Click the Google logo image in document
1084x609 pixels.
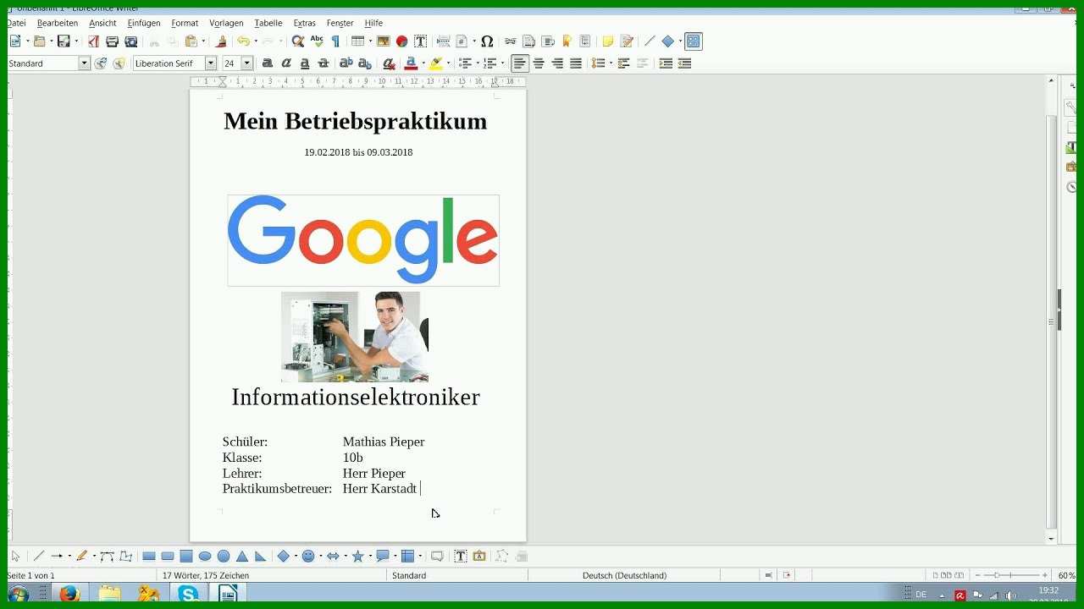coord(363,240)
